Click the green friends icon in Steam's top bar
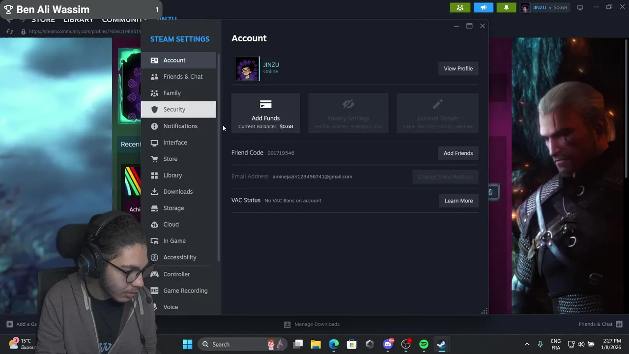629x354 pixels. pyautogui.click(x=460, y=7)
